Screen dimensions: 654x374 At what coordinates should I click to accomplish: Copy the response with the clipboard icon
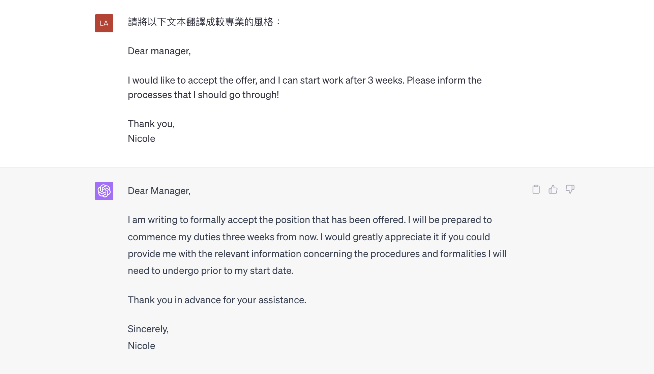point(536,189)
